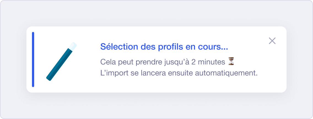Click the line L'import se lancera ensuite automatiquement
This screenshot has width=313, height=119.
[x=179, y=73]
